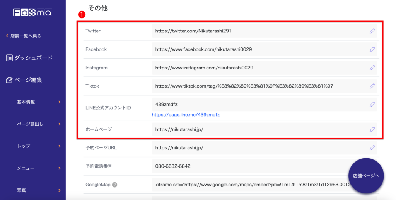Go back via 店舗一覧へ戻る link
This screenshot has width=396, height=200.
pos(24,36)
